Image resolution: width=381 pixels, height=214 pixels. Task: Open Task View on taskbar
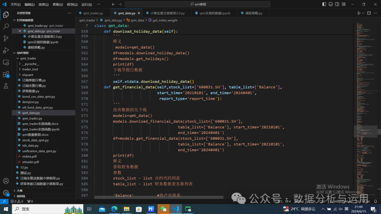click(x=89, y=209)
